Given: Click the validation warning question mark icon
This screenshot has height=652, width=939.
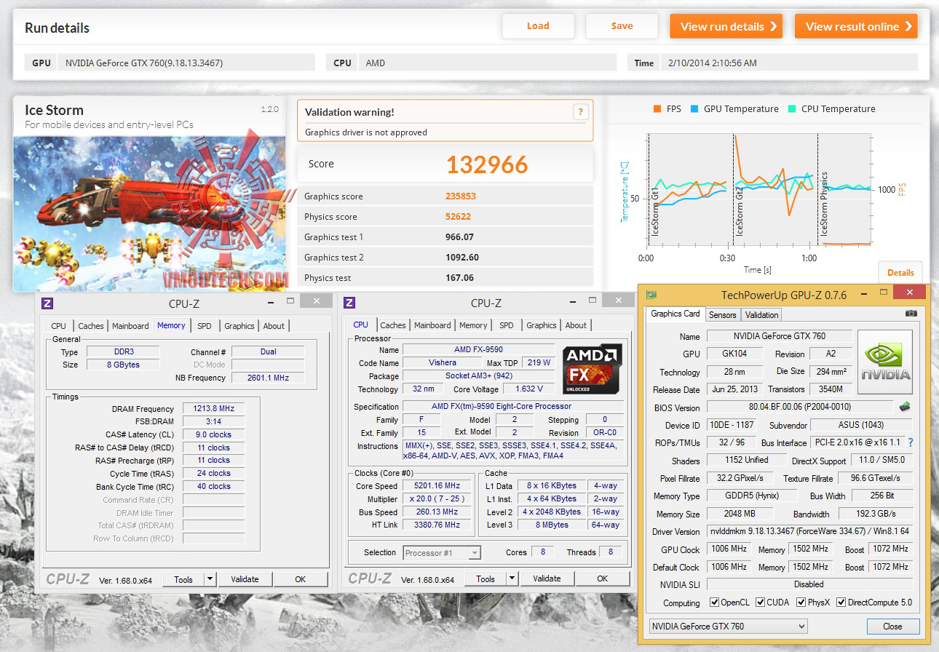Looking at the screenshot, I should click(580, 111).
